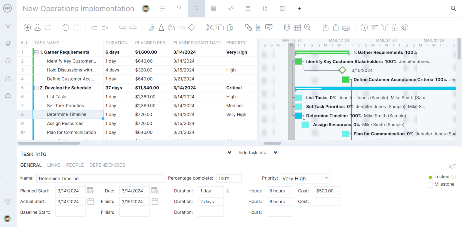Select the diamond milestone toolbar icon
Image resolution: width=462 pixels, height=227 pixels.
(x=192, y=27)
